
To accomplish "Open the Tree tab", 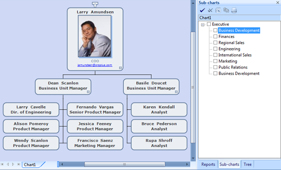I will tap(247, 164).
